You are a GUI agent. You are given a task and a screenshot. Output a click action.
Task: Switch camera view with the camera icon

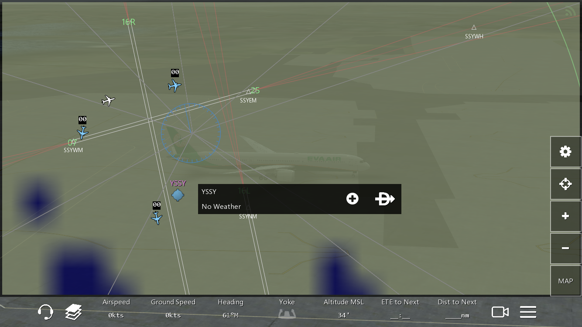tap(500, 312)
